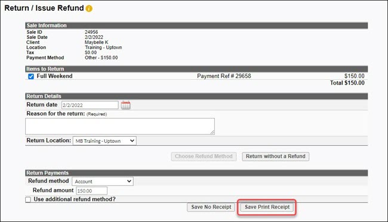Click the Total $150.00 text
Screen dimensions: 388x222
click(x=347, y=83)
